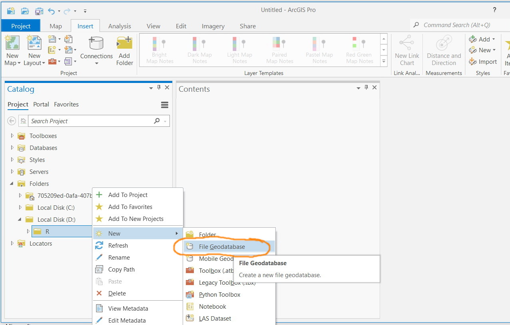Expand the Locators tree node
The width and height of the screenshot is (510, 325).
coord(12,243)
